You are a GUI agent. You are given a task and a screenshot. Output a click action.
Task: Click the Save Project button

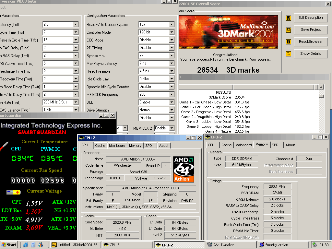(x=311, y=30)
